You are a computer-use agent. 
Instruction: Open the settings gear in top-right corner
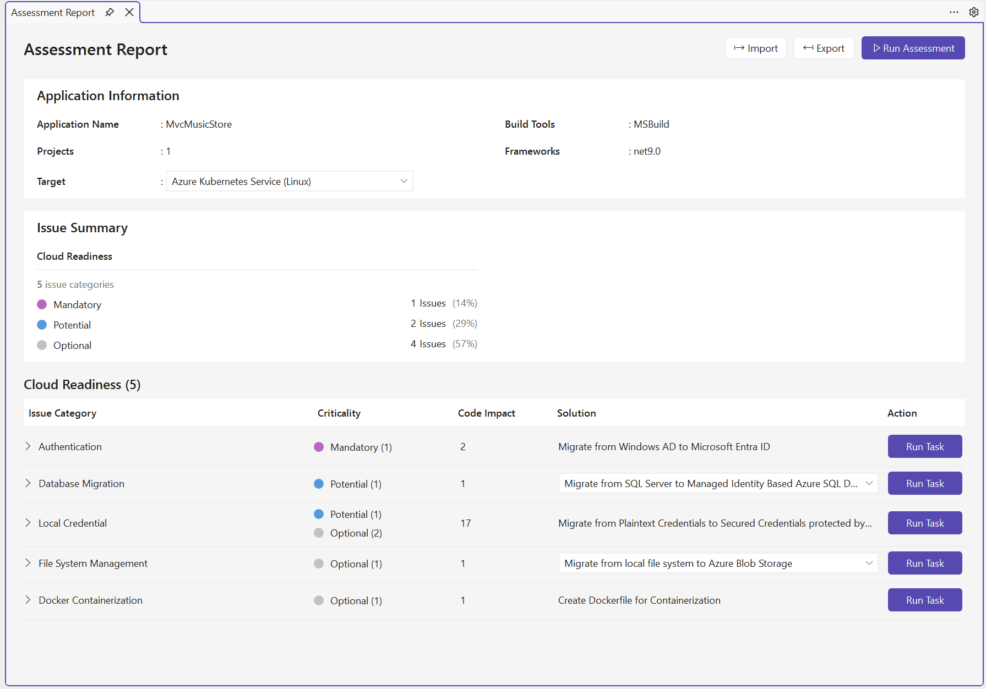[x=973, y=12]
